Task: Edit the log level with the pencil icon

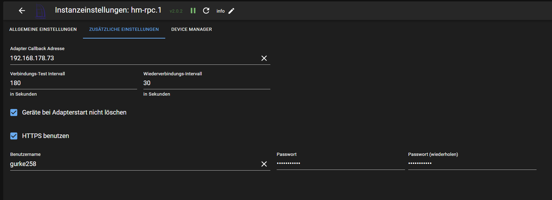Action: click(231, 11)
